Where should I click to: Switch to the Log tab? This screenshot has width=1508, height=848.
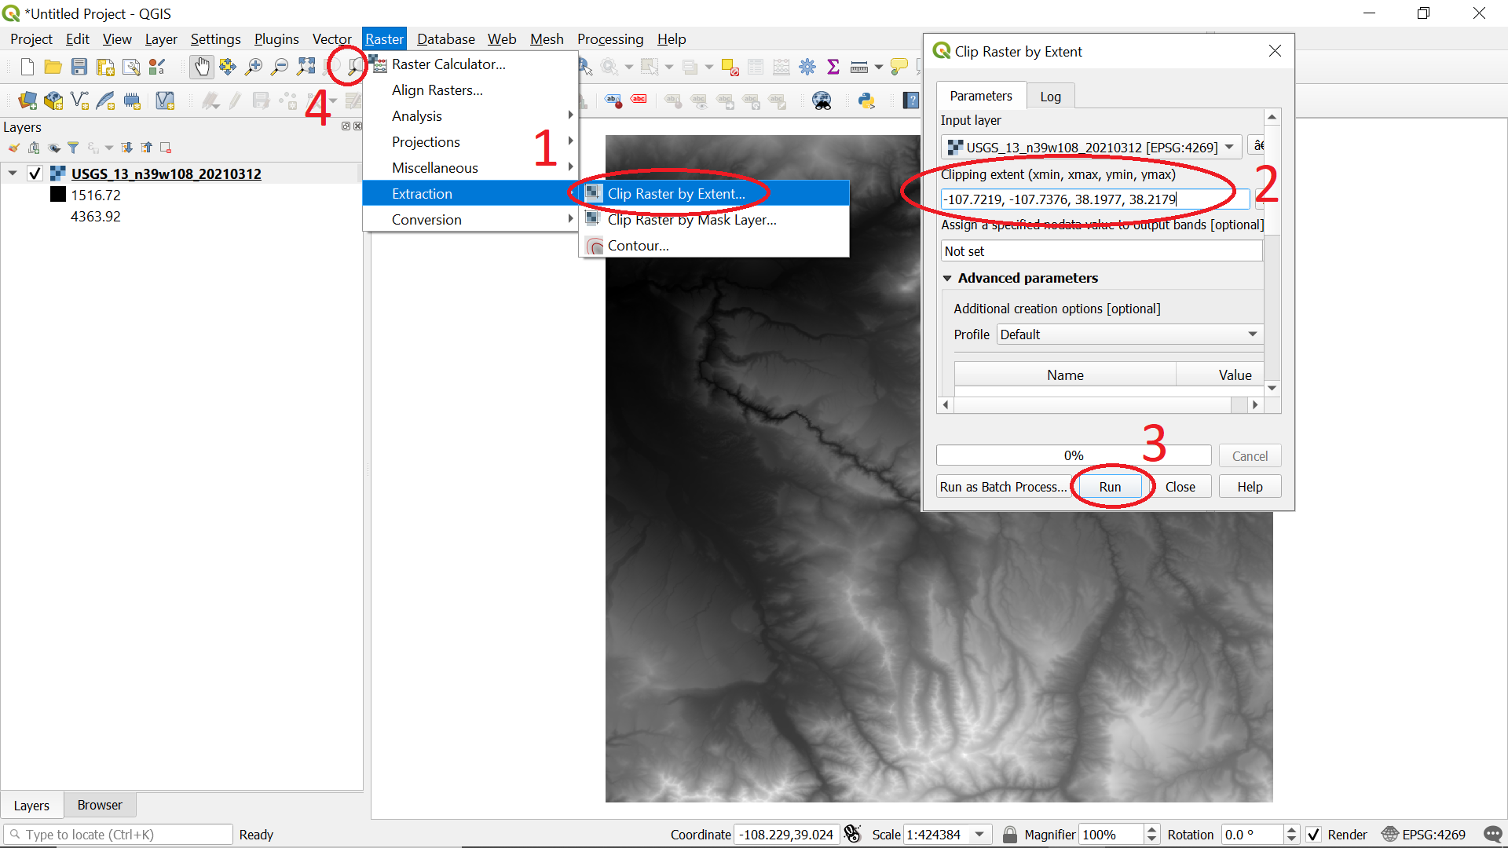point(1050,97)
